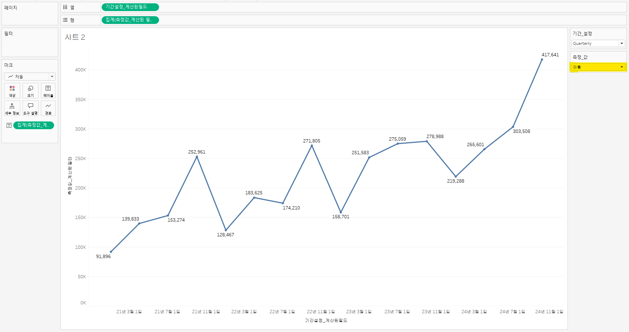The height and width of the screenshot is (332, 629).
Task: Select the 집계(측정값_계) pill in Marks card
Action: (x=34, y=125)
